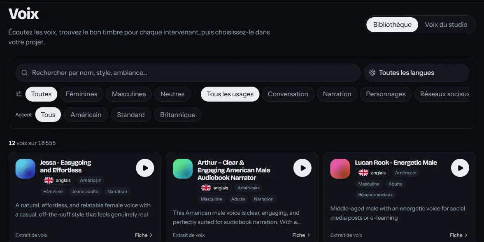Open the Toutes les langues dropdown
Viewport: 484px width, 242px height.
click(417, 73)
